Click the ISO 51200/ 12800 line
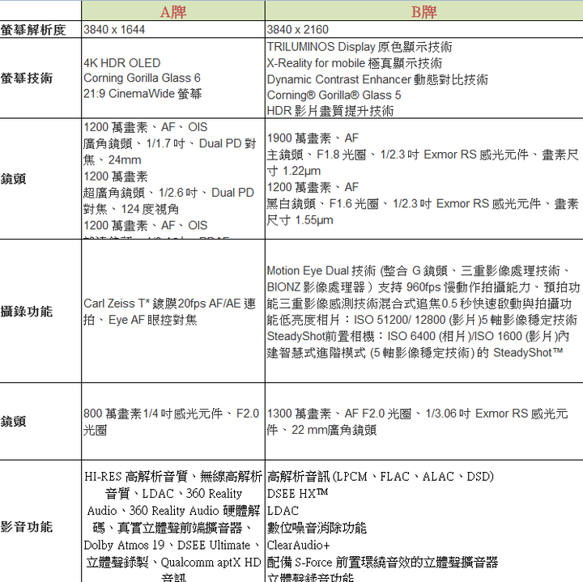583x582 pixels. coord(422,320)
